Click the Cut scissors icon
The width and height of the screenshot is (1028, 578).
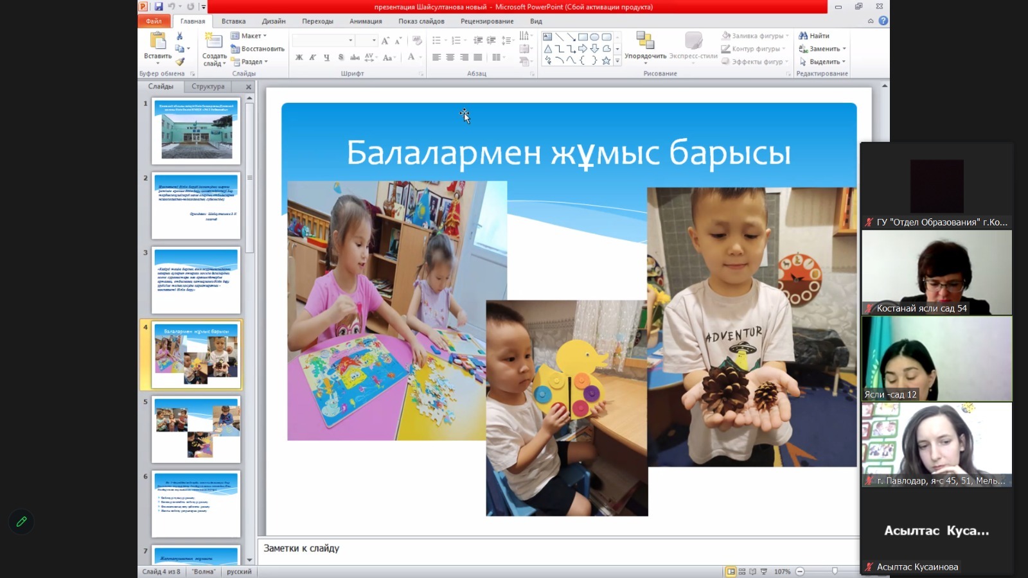tap(180, 36)
